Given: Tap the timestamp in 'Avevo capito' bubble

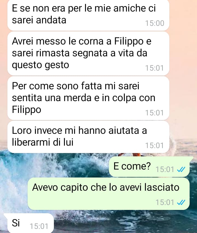Looking at the screenshot, I should click(x=165, y=203).
